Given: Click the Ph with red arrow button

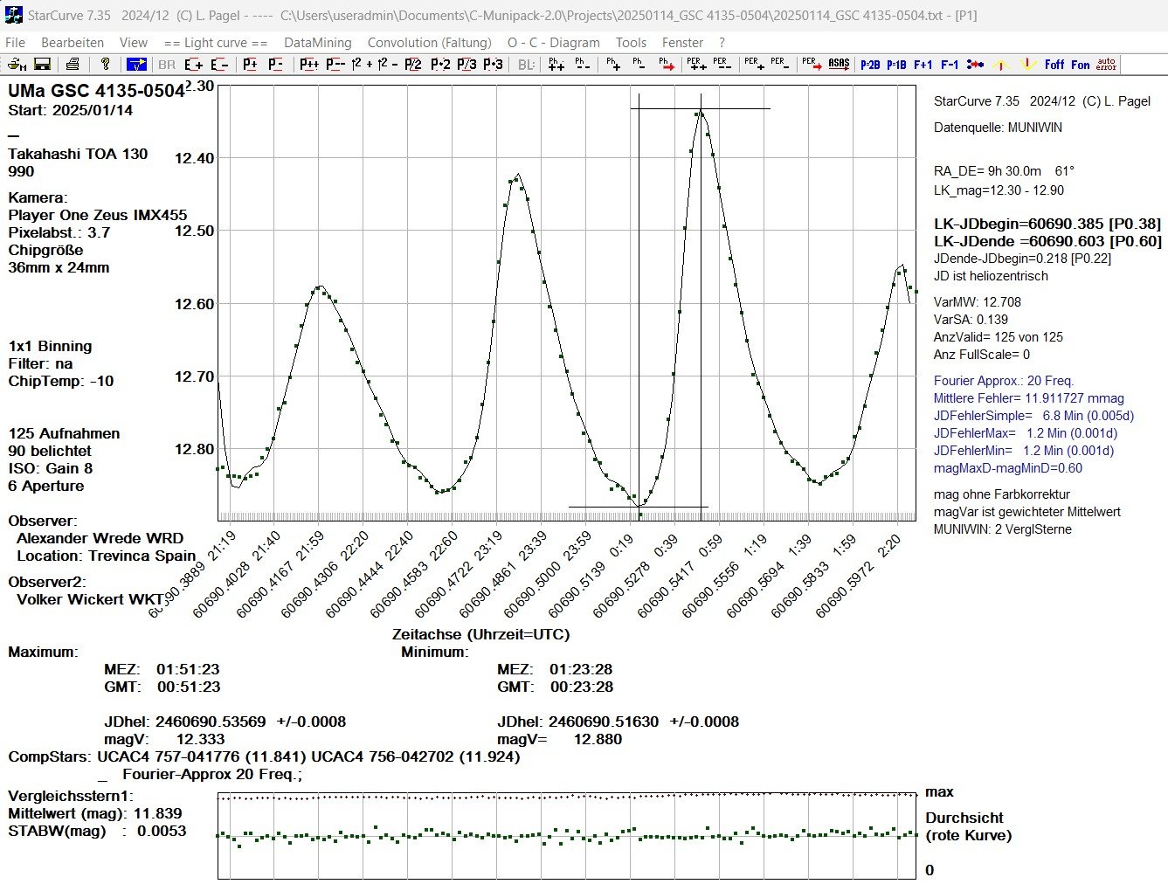Looking at the screenshot, I should 667,64.
